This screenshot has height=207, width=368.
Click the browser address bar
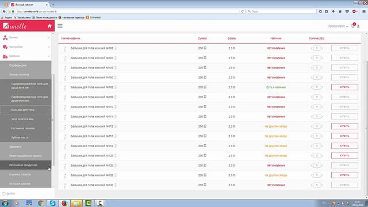[126, 11]
